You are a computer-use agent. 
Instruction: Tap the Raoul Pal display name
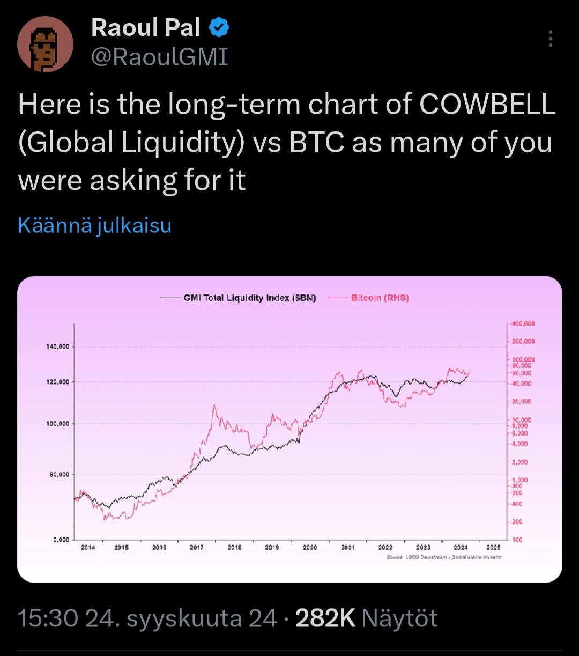click(x=146, y=28)
